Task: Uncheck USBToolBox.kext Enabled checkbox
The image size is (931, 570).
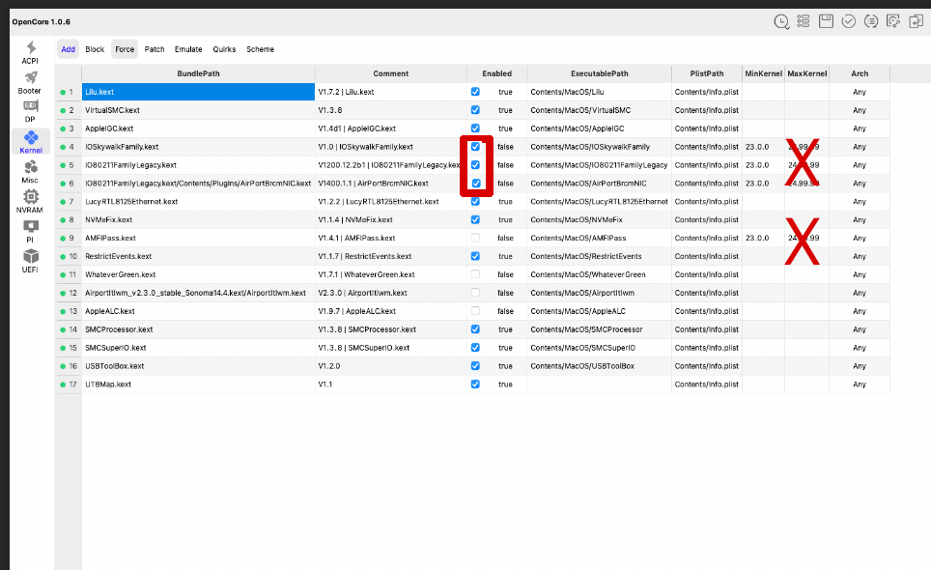Action: pos(475,366)
